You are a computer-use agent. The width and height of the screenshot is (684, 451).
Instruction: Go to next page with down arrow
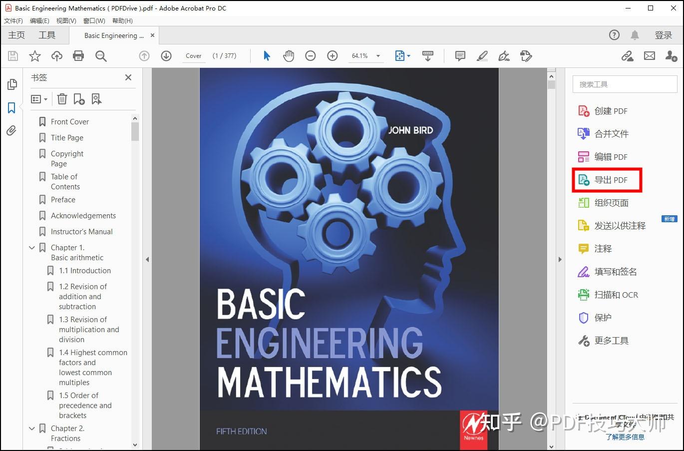click(166, 56)
